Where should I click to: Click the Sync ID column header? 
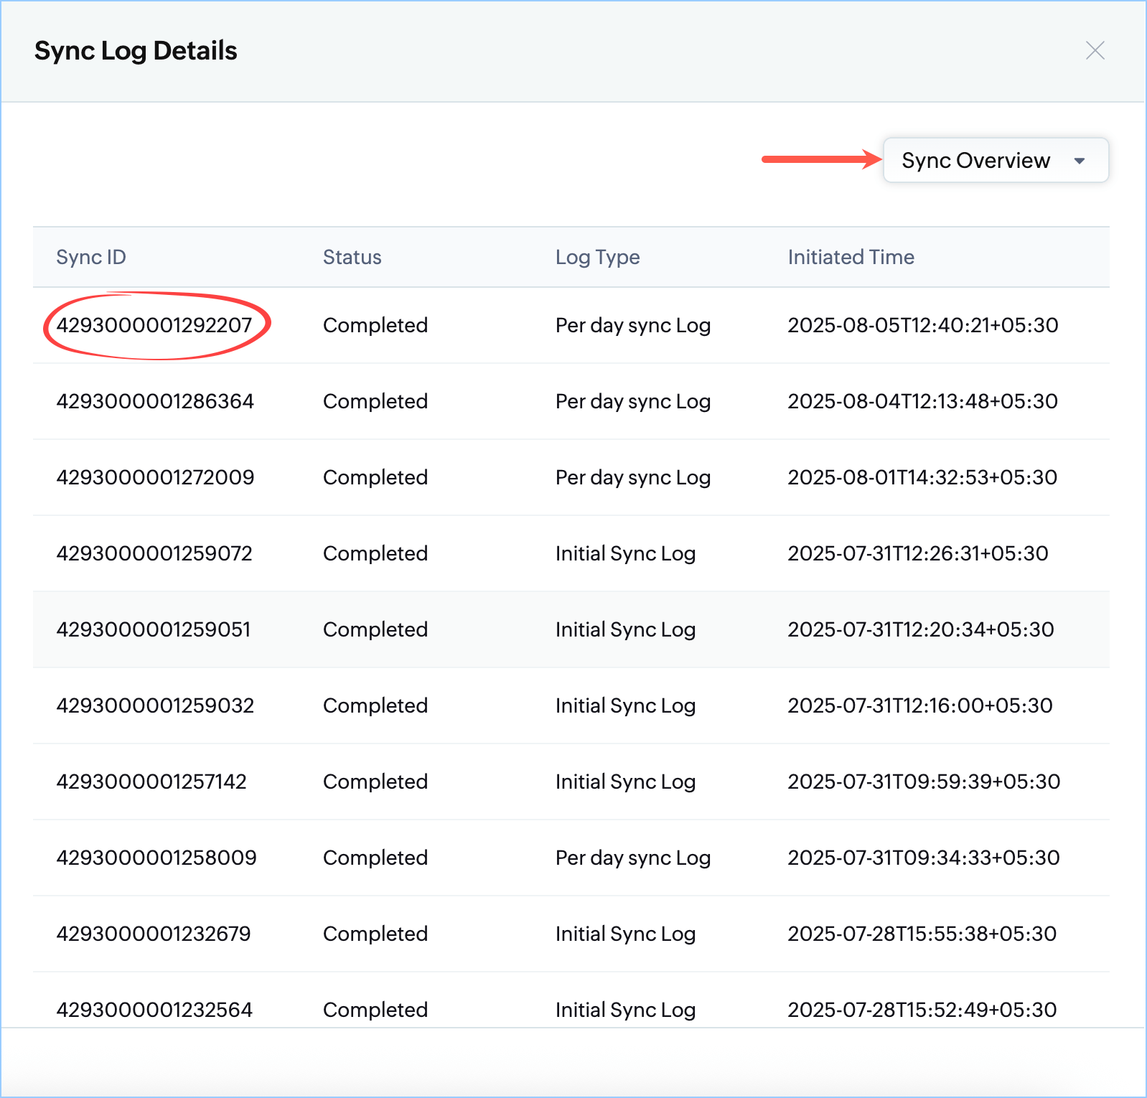point(91,258)
